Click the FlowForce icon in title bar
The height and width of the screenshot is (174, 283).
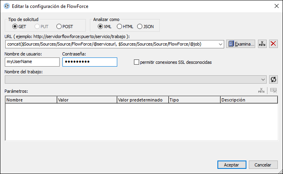coord(7,6)
